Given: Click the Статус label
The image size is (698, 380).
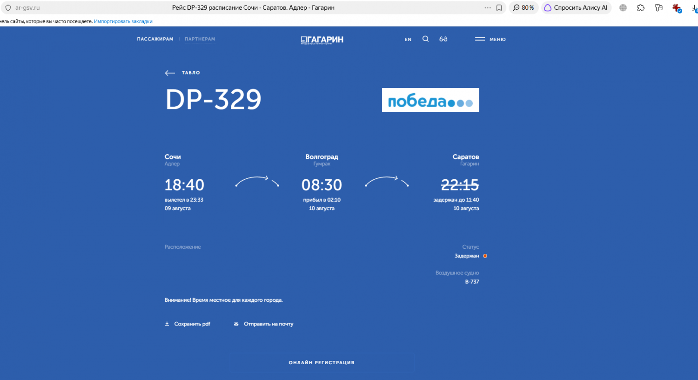Looking at the screenshot, I should point(470,247).
